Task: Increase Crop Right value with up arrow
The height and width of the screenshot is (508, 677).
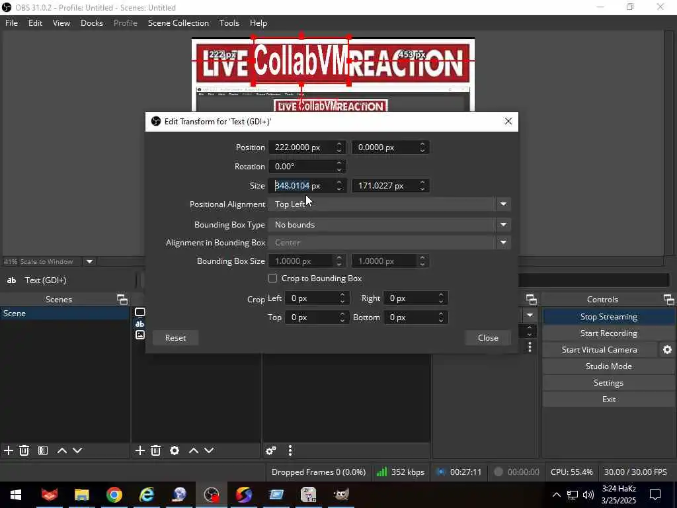Action: 441,294
